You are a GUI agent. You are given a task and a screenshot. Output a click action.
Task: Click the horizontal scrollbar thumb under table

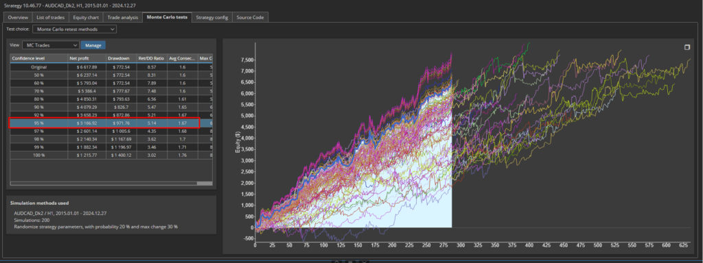[205, 183]
